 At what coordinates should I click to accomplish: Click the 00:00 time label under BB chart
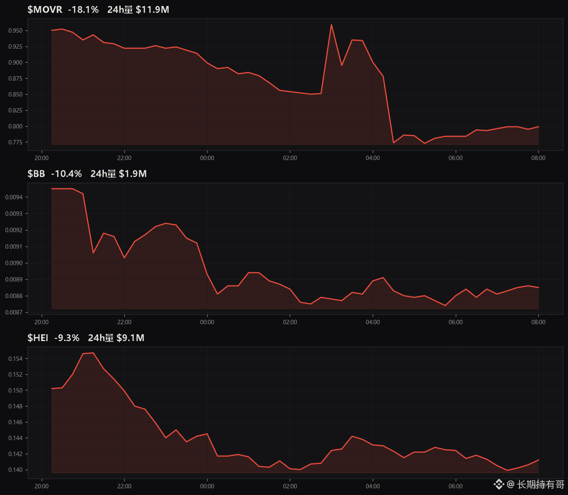click(207, 322)
